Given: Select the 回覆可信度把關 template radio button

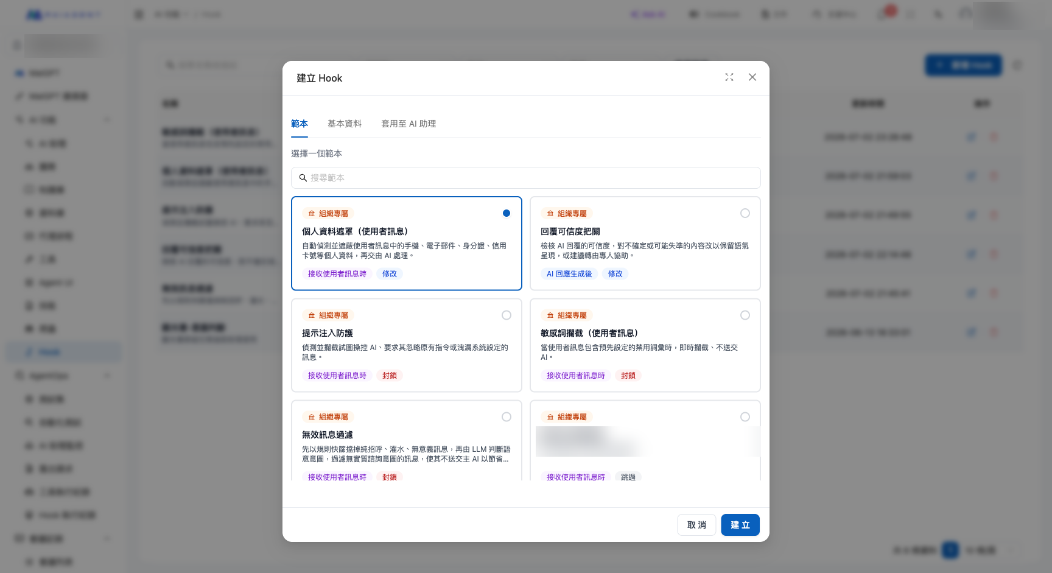Looking at the screenshot, I should coord(745,213).
